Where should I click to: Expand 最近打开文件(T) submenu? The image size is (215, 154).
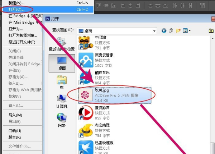tap(22, 42)
